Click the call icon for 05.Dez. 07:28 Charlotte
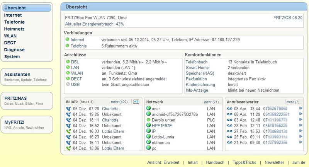The width and height of the screenshot is (309, 167). 68,109
